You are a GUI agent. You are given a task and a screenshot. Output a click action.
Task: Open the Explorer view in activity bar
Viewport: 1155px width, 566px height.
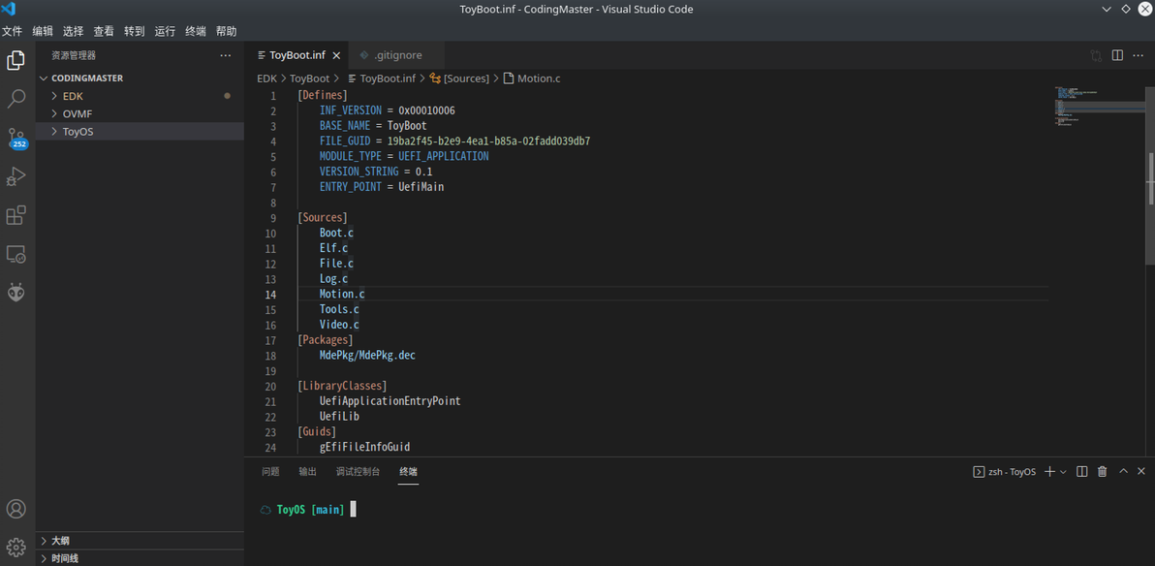(x=16, y=60)
